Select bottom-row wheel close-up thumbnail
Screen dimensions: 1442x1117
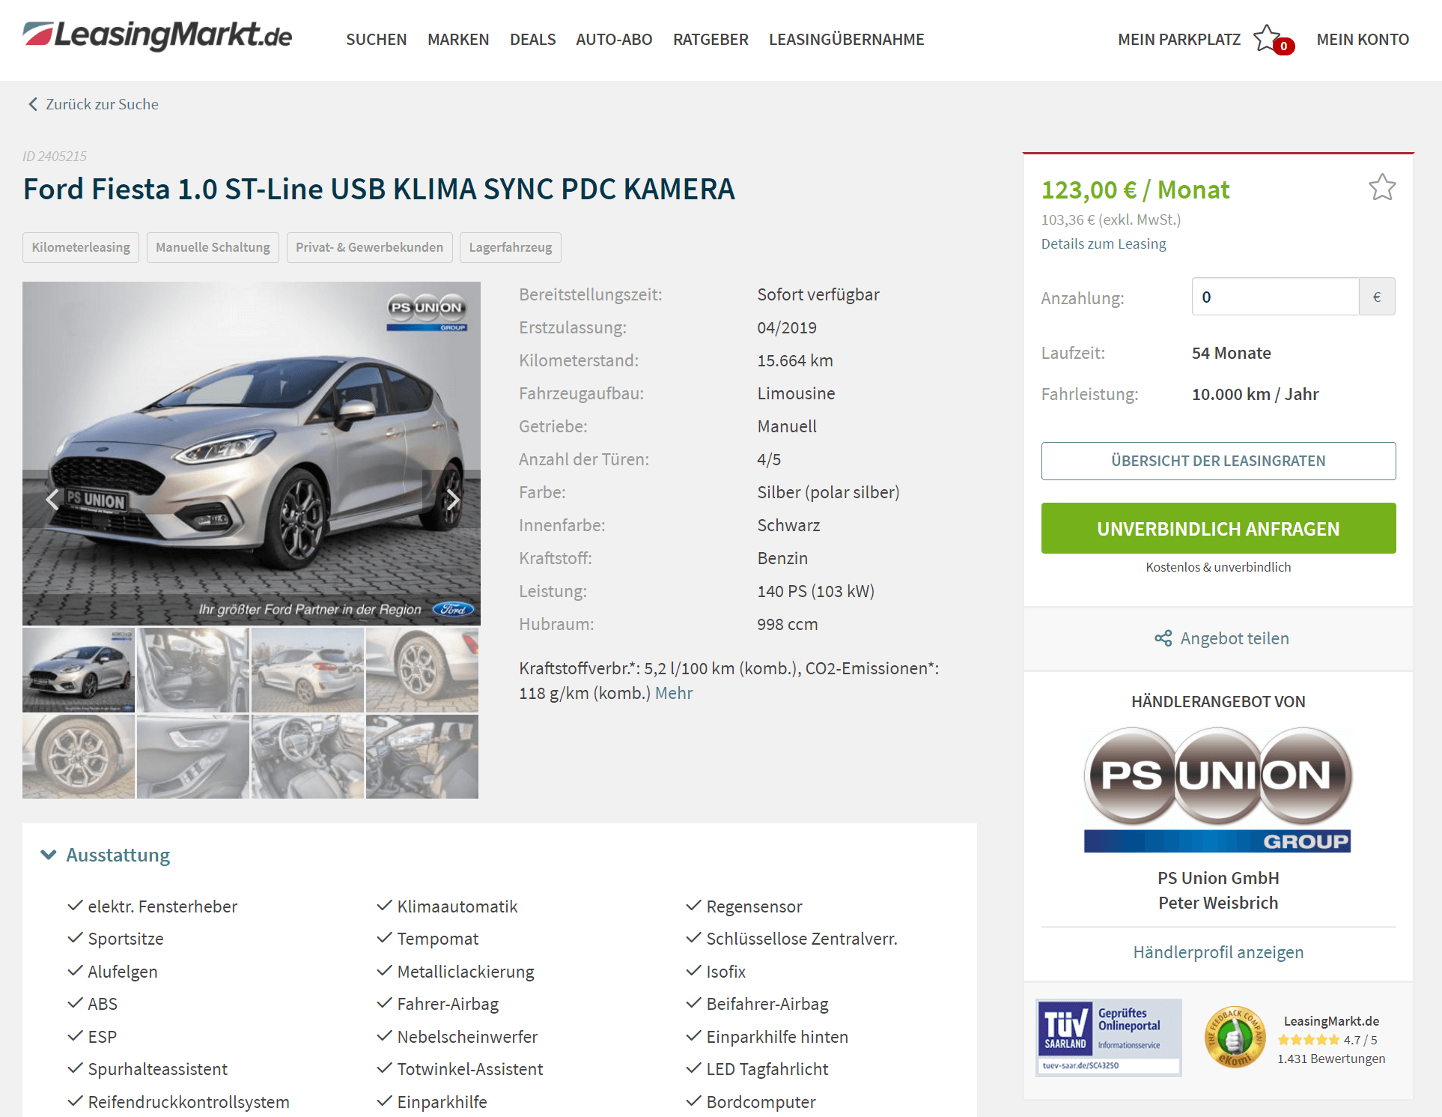pyautogui.click(x=79, y=756)
